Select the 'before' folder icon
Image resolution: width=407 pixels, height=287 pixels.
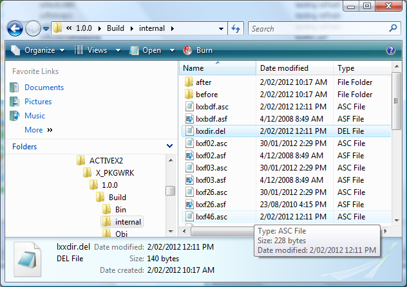point(189,94)
